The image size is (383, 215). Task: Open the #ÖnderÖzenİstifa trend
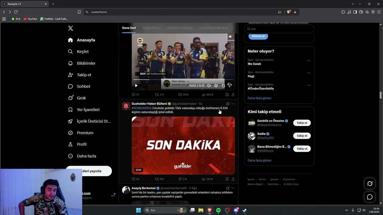pyautogui.click(x=261, y=89)
